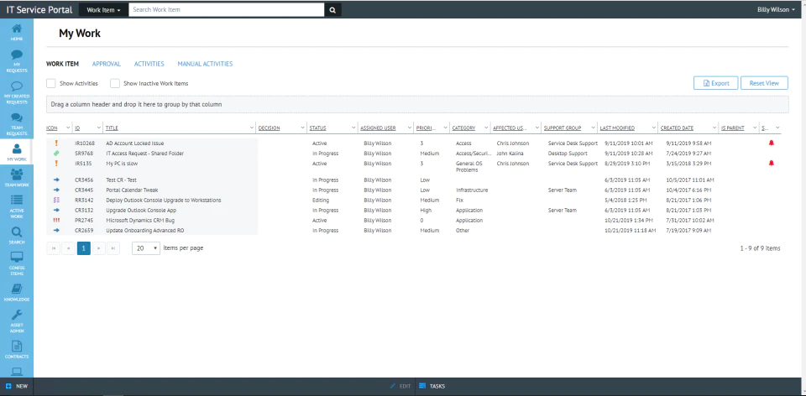Go to the last page of results
The image size is (806, 396).
pos(113,248)
